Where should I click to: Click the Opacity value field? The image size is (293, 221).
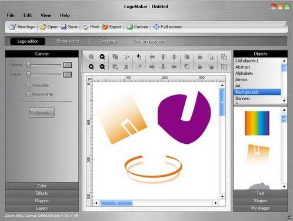pyautogui.click(x=68, y=65)
